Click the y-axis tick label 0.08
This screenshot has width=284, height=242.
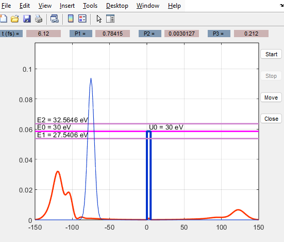tap(26, 100)
